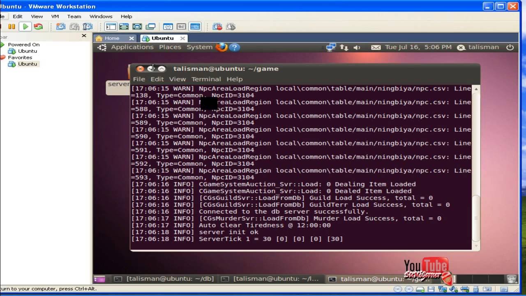Open the terminal's Help menu

pos(235,79)
